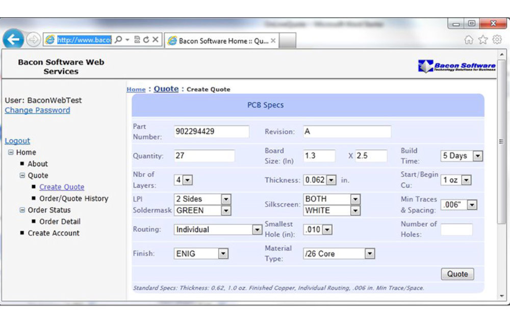
Task: Click the Revision input field
Action: point(347,131)
